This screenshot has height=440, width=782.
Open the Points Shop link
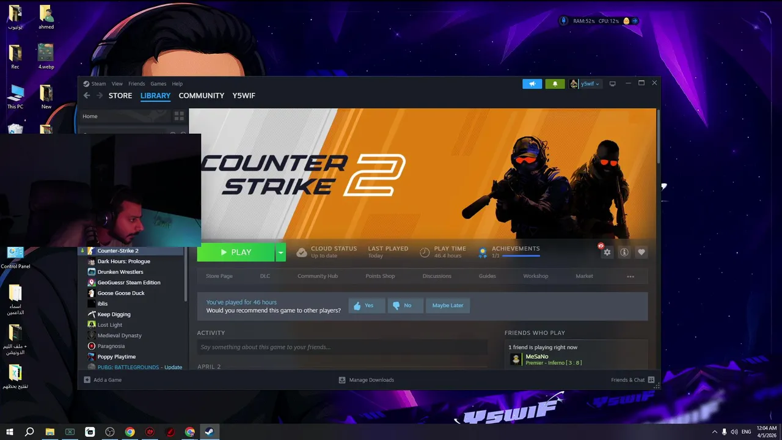coord(380,276)
